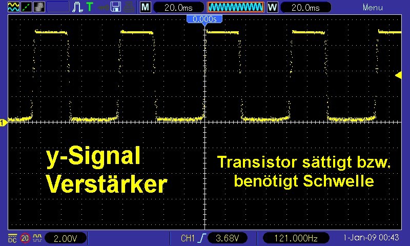This screenshot has width=410, height=246.
Task: Click the green dotted-line icon
Action: pyautogui.click(x=25, y=7)
